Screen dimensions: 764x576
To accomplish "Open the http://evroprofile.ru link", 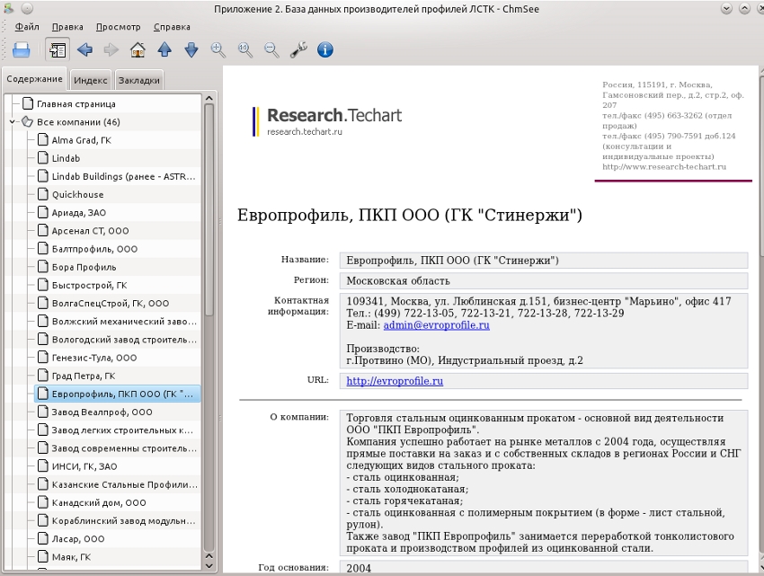I will [395, 381].
